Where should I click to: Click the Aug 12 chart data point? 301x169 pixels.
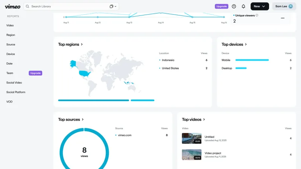98,17
